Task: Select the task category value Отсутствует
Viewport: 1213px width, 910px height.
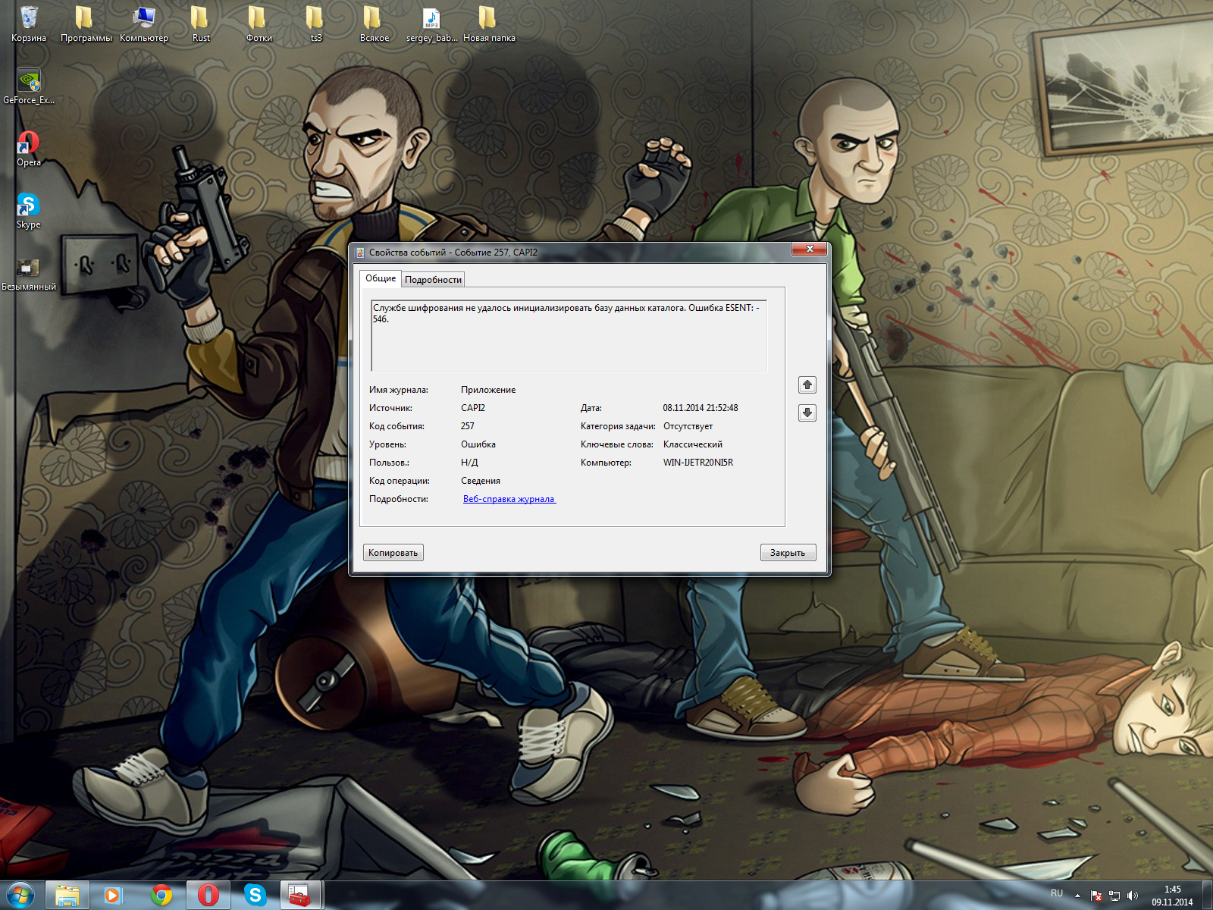Action: 688,426
